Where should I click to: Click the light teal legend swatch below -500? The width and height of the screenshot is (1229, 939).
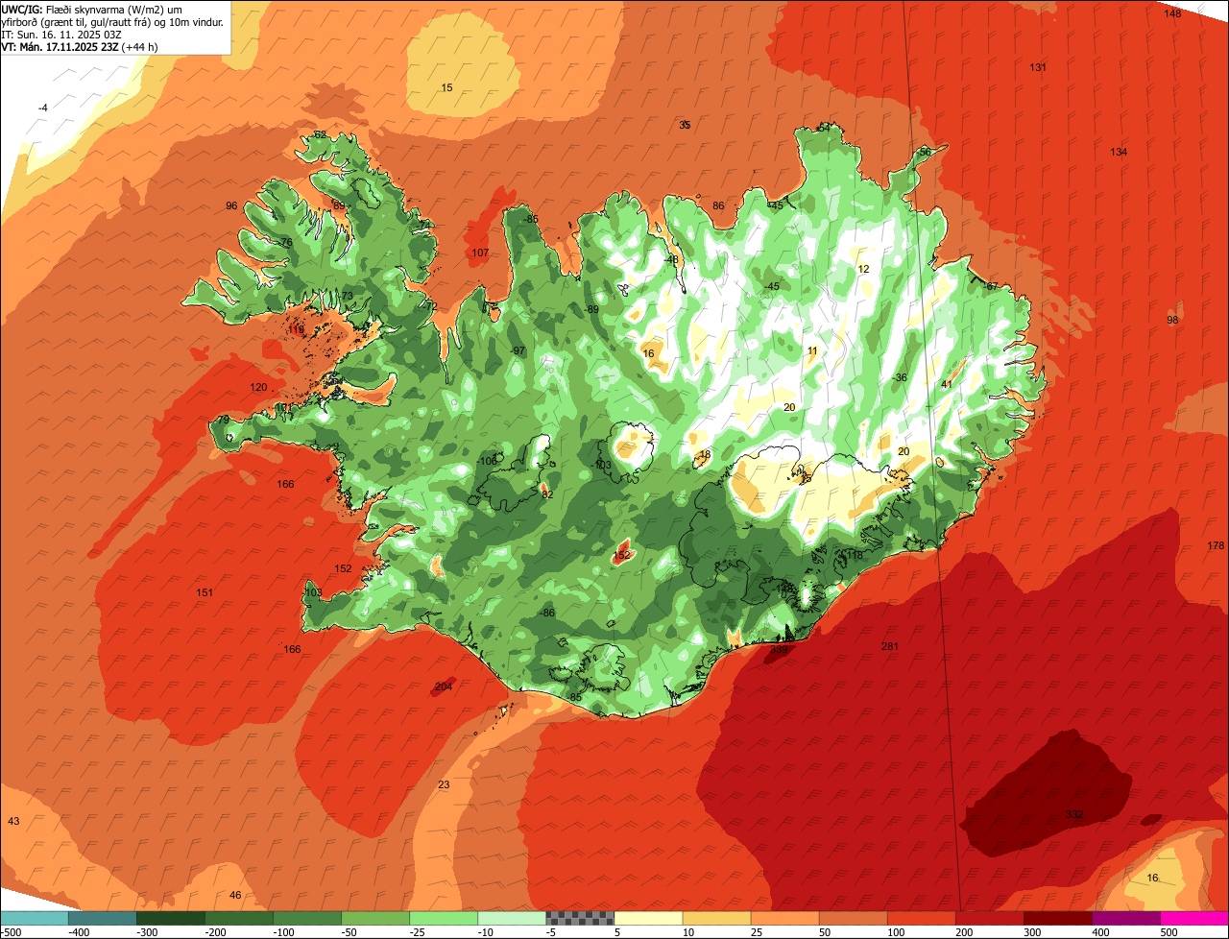click(34, 918)
